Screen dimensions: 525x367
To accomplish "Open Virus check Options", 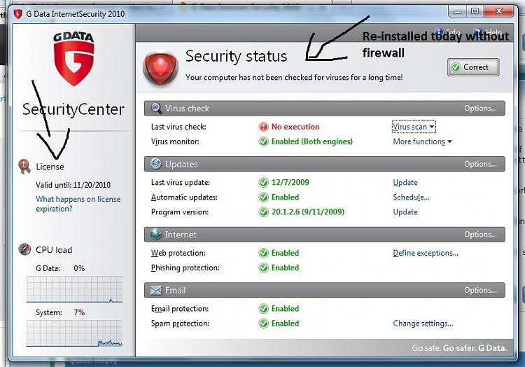I will tap(480, 108).
